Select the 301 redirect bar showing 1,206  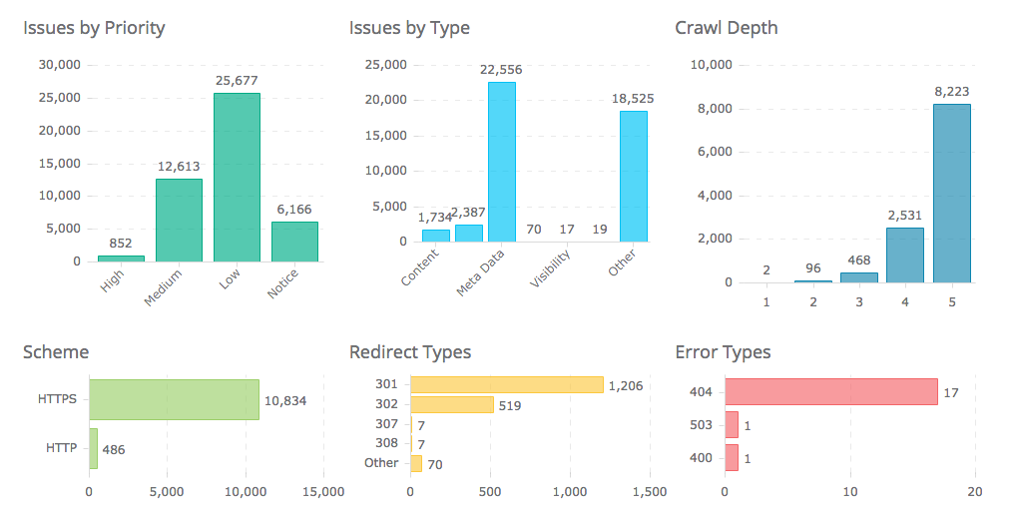point(506,384)
